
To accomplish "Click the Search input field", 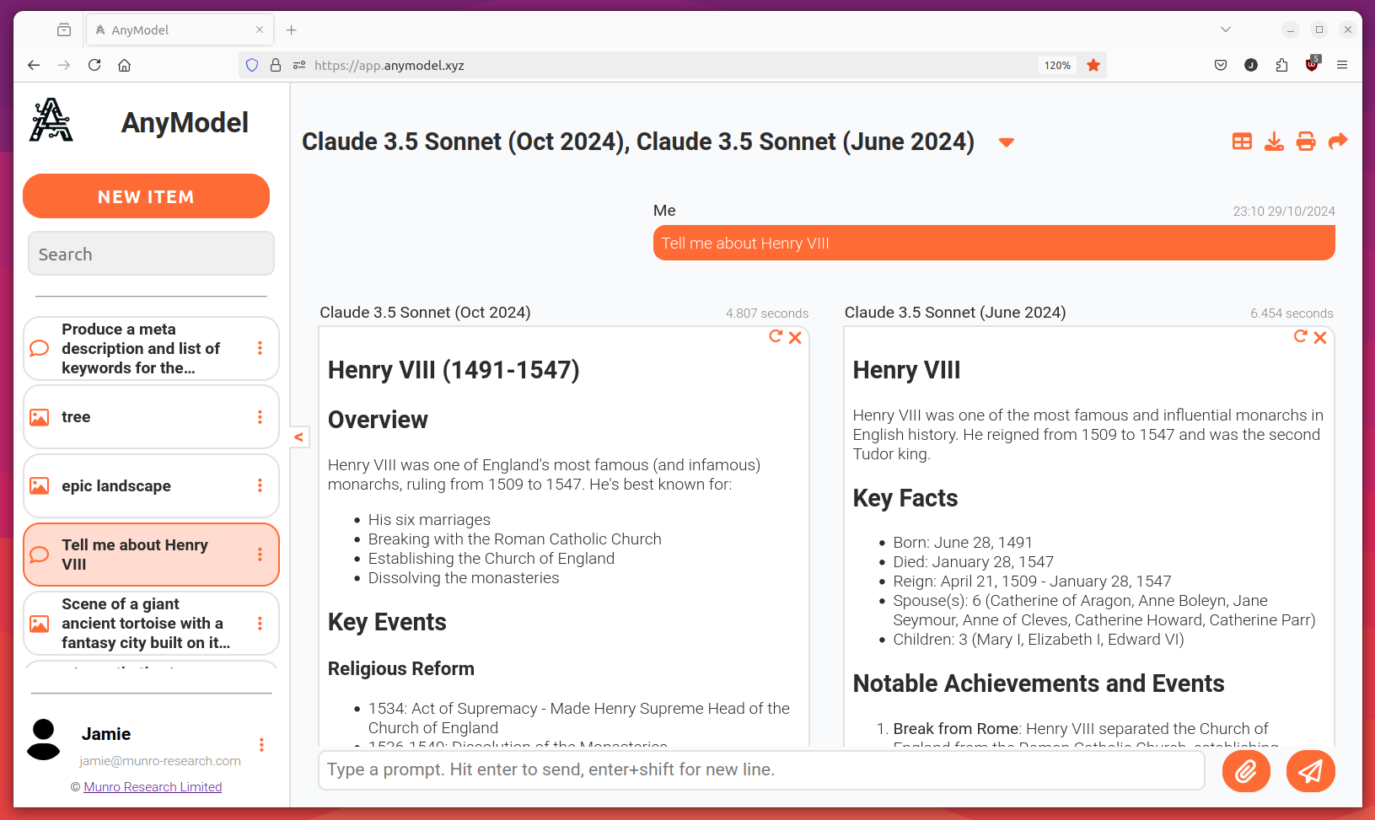I will [151, 254].
